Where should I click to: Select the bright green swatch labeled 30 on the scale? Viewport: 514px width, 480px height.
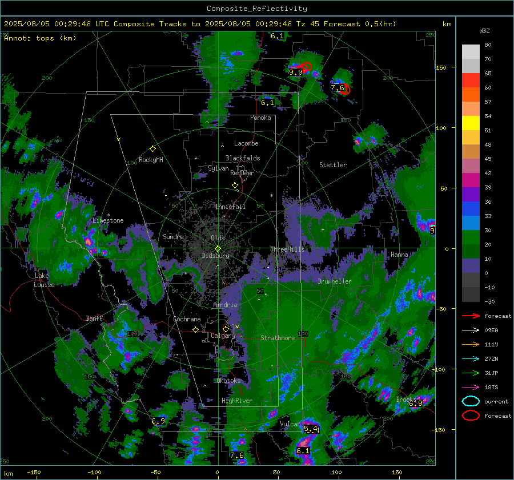471,237
